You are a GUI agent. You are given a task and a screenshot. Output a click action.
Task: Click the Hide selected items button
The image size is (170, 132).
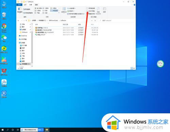click(98, 11)
